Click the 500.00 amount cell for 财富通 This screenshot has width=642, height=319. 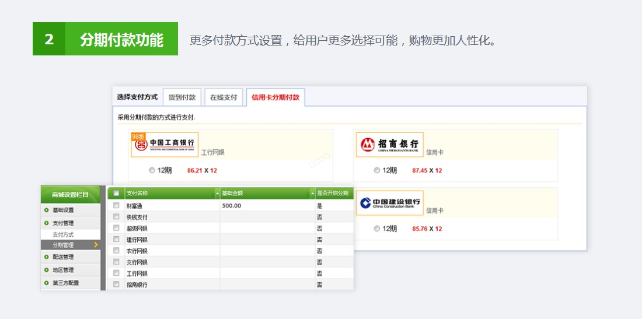pyautogui.click(x=232, y=206)
